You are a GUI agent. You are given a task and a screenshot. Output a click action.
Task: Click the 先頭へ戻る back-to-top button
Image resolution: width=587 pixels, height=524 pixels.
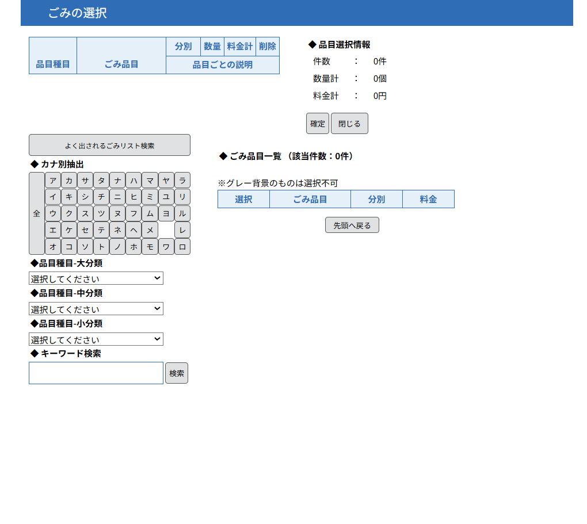click(352, 225)
